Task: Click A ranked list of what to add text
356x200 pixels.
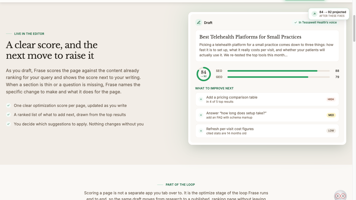Action: coord(70,115)
